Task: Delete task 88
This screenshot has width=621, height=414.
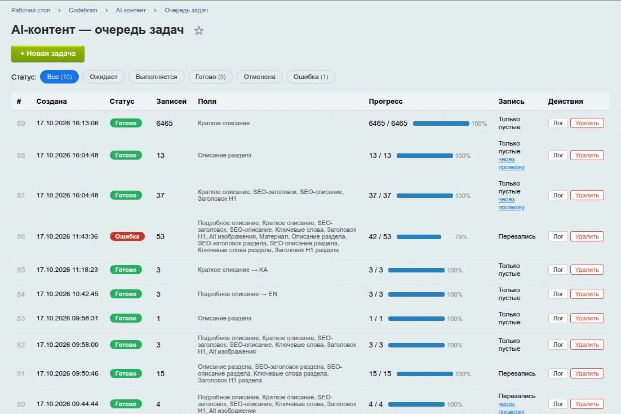Action: [x=587, y=155]
